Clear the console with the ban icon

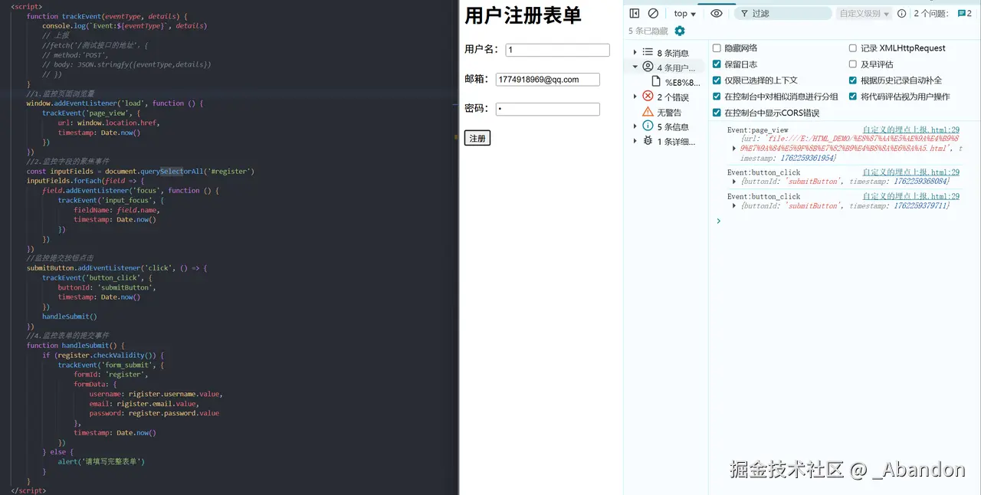(x=653, y=13)
